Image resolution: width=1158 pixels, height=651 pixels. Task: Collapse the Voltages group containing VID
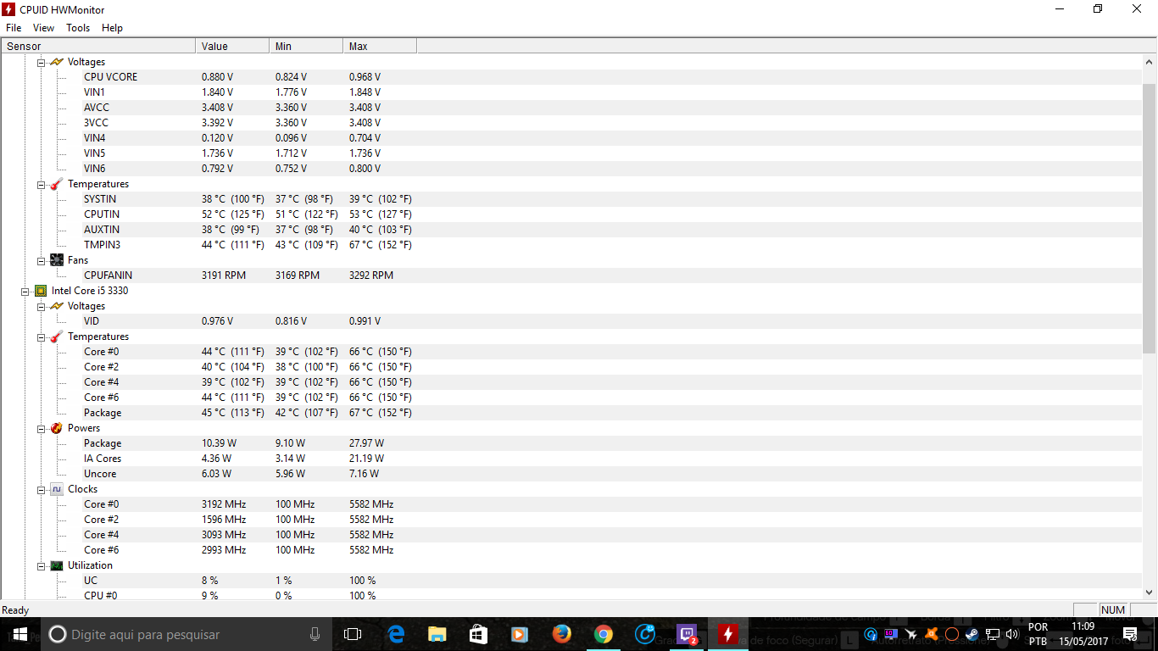coord(41,306)
